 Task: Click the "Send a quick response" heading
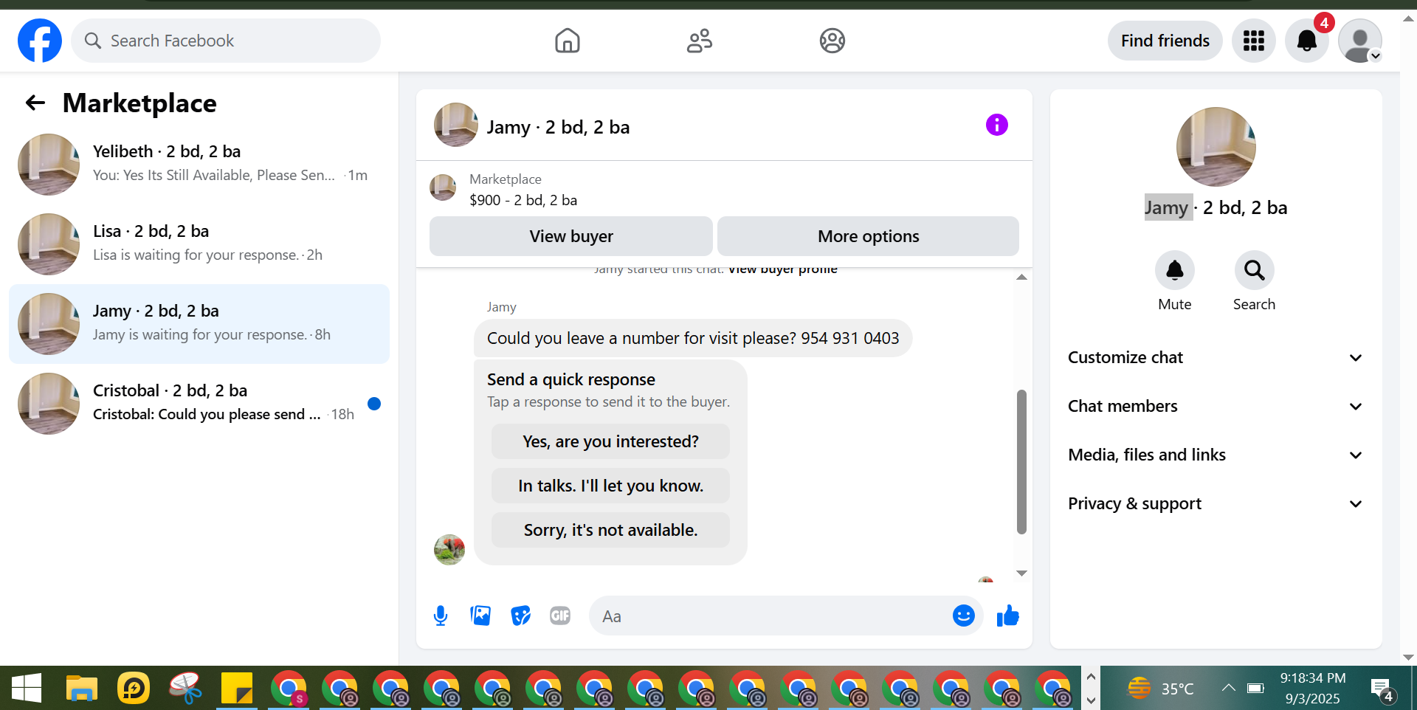coord(571,379)
